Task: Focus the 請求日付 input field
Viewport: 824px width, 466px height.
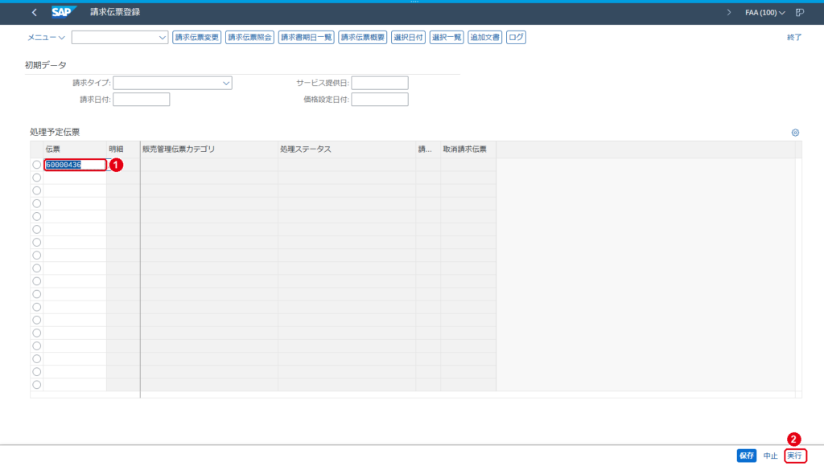Action: [142, 99]
